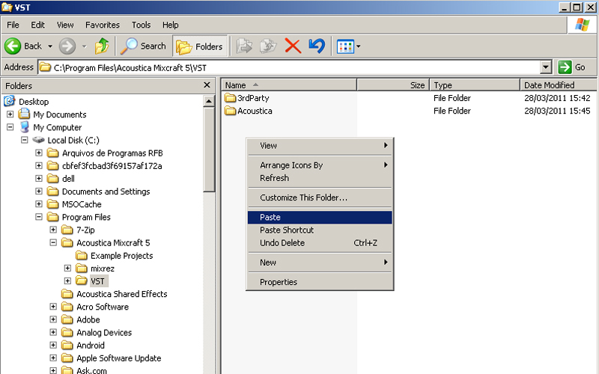Open the Forward history dropdown arrow
The height and width of the screenshot is (374, 599).
click(x=85, y=46)
